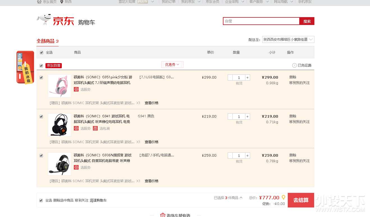Click the 选服务 gear icon for G951pink
The height and width of the screenshot is (217, 370).
pyautogui.click(x=76, y=89)
